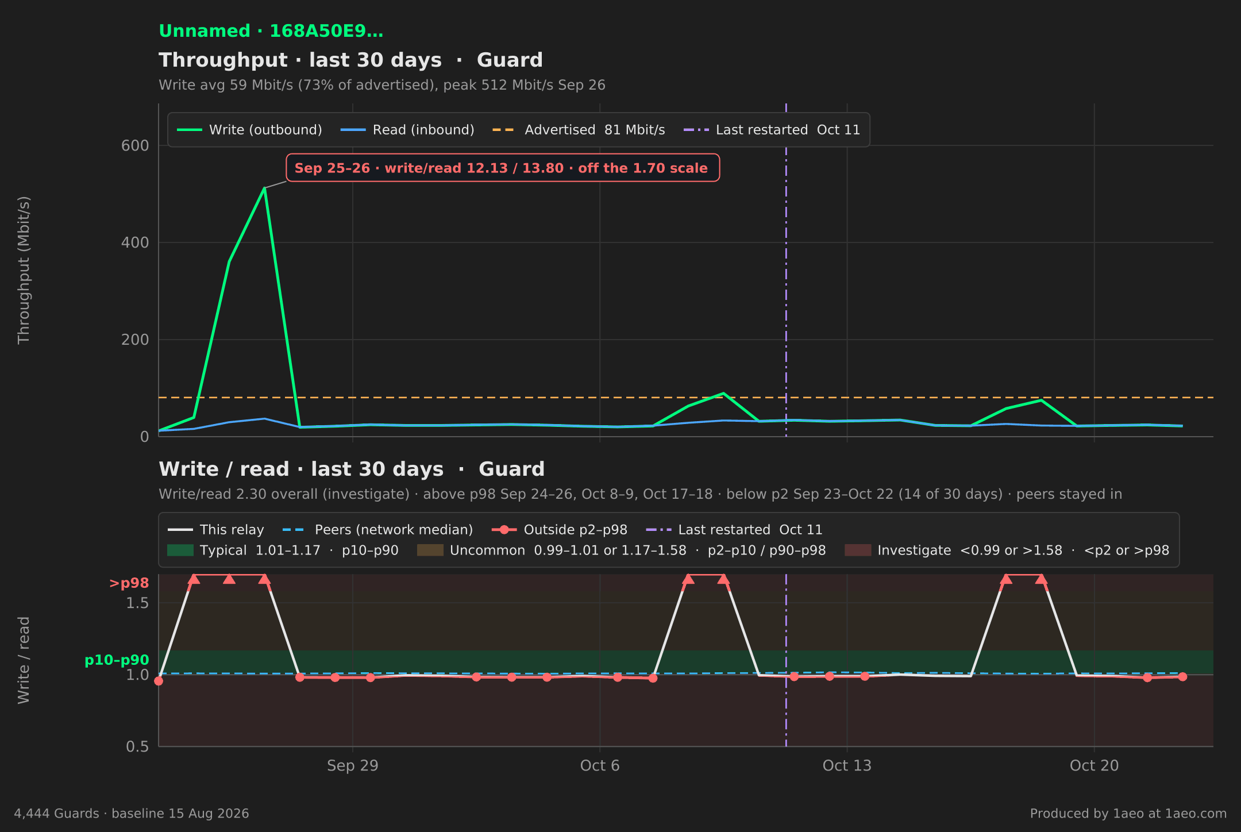Click the relay name 'Unnamed · 168A50E9…'
The height and width of the screenshot is (832, 1241).
pyautogui.click(x=271, y=31)
